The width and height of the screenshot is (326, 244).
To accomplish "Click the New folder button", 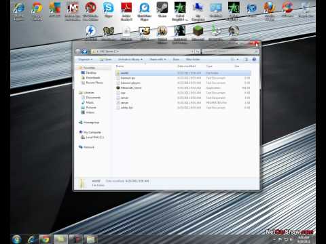I will point(193,59).
